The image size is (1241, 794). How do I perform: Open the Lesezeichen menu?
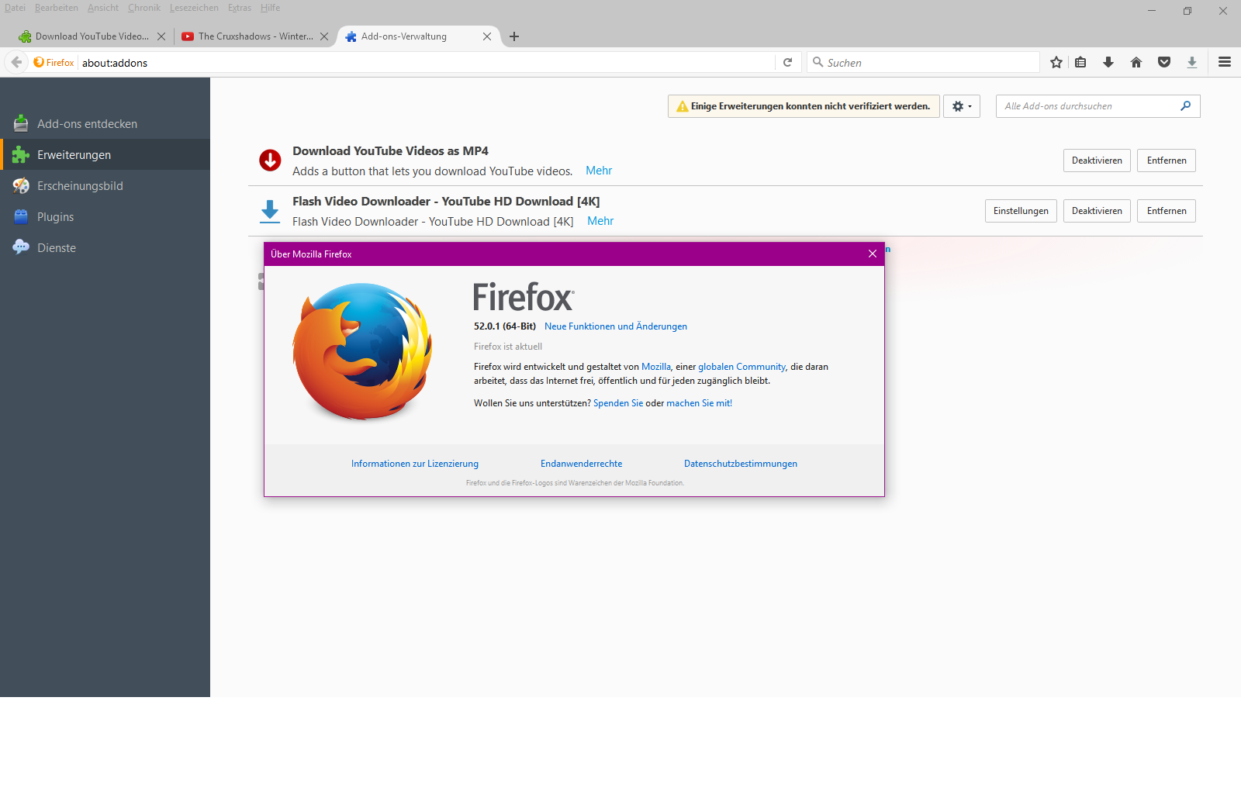(194, 8)
